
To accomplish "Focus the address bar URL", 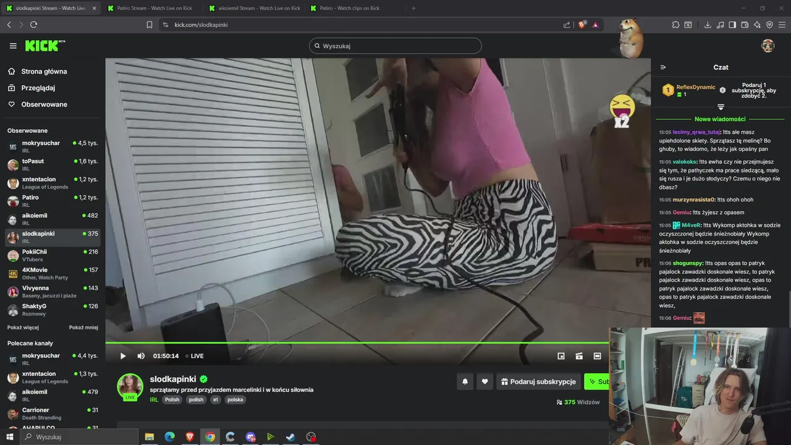I will coord(201,25).
